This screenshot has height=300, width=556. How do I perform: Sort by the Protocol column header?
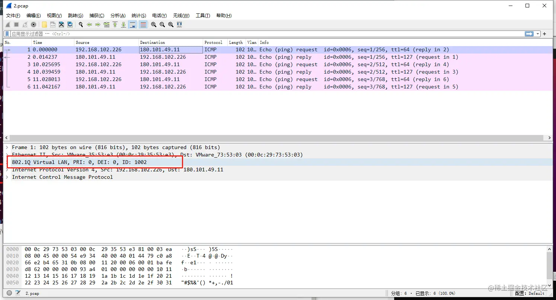pos(215,42)
